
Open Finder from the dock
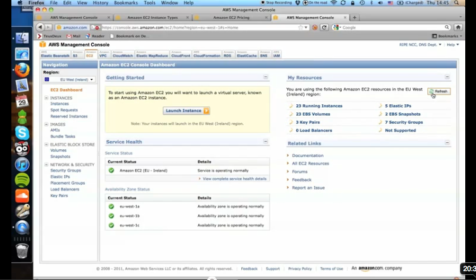pyautogui.click(x=22, y=38)
